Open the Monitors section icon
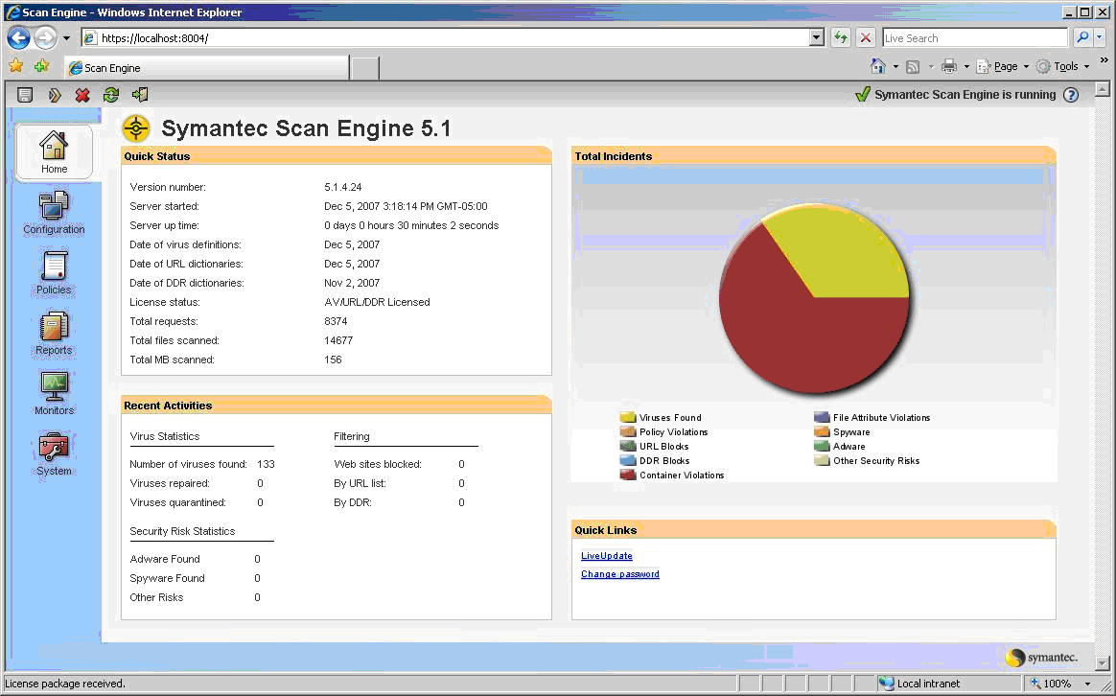 coord(54,387)
